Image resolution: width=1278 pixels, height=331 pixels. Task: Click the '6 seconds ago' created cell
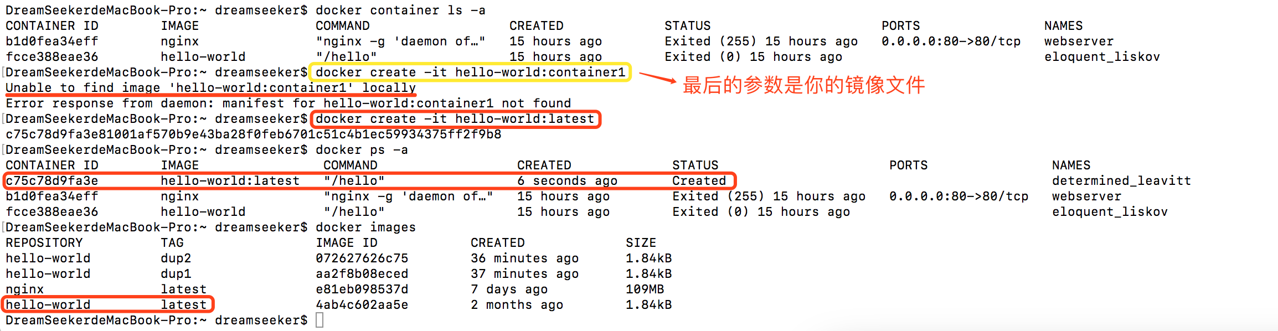(x=567, y=180)
